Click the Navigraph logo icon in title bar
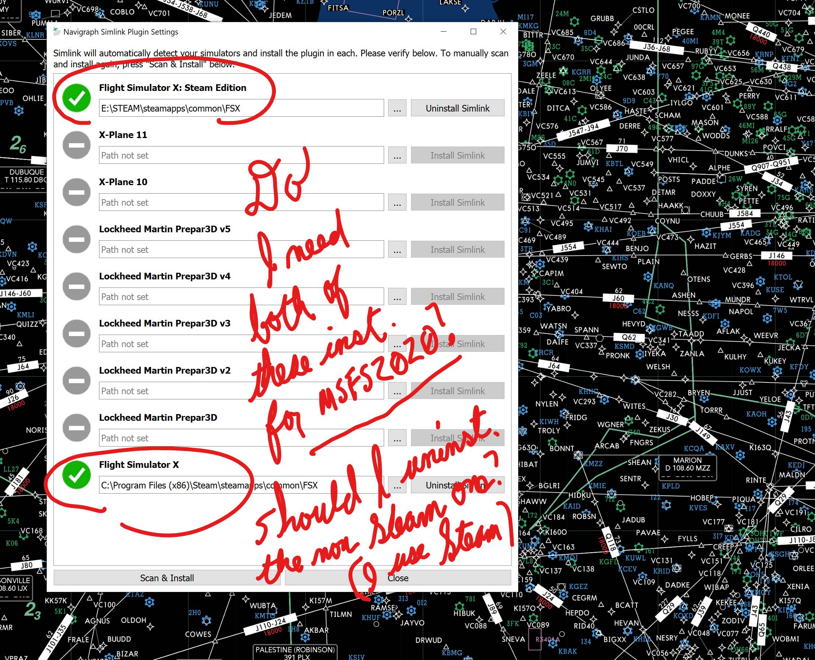Image resolution: width=815 pixels, height=660 pixels. [56, 32]
